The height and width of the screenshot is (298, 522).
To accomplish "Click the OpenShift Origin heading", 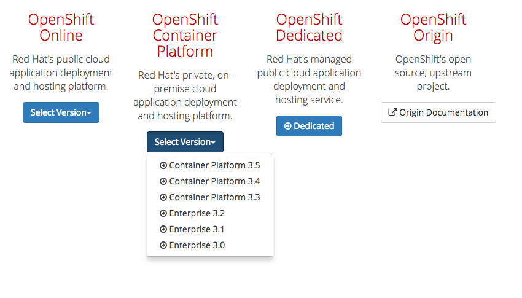I will click(x=433, y=27).
